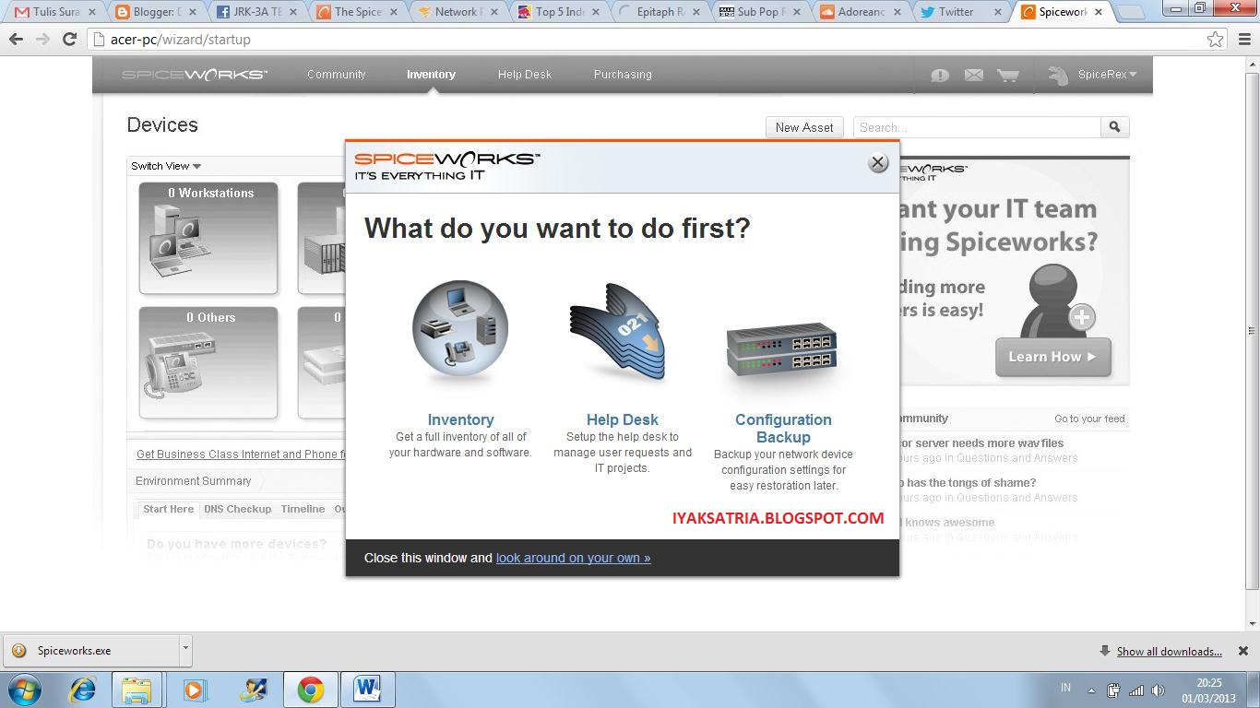Click the New Asset button
The image size is (1260, 708).
click(804, 127)
